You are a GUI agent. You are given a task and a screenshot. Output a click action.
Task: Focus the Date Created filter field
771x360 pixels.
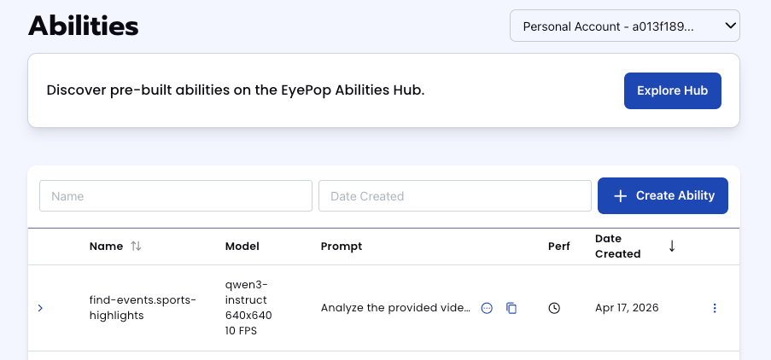coord(454,196)
